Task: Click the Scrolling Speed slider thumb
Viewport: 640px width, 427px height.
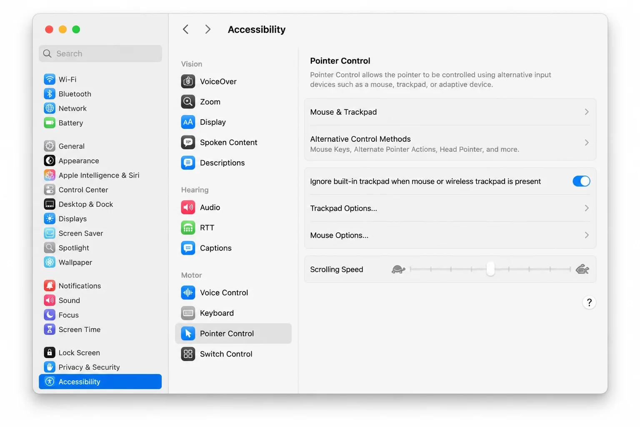Action: (490, 269)
